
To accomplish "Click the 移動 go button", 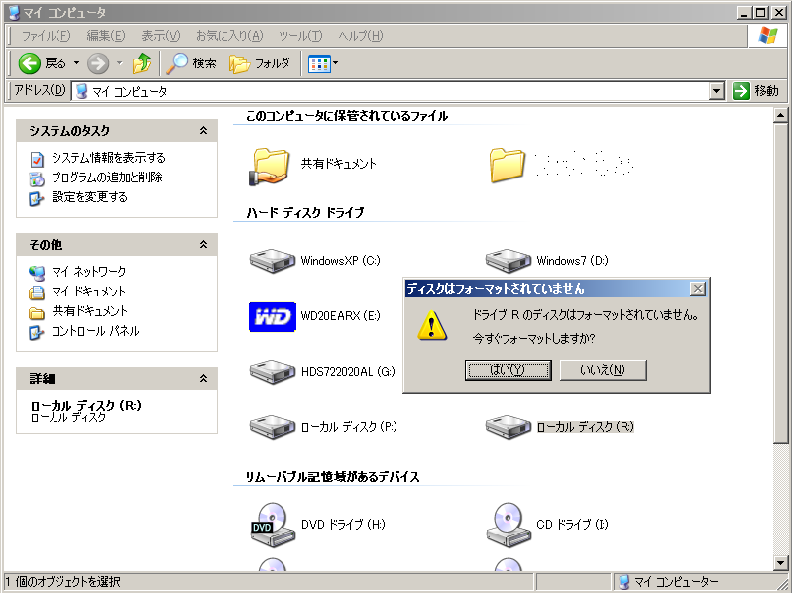I will (x=755, y=91).
